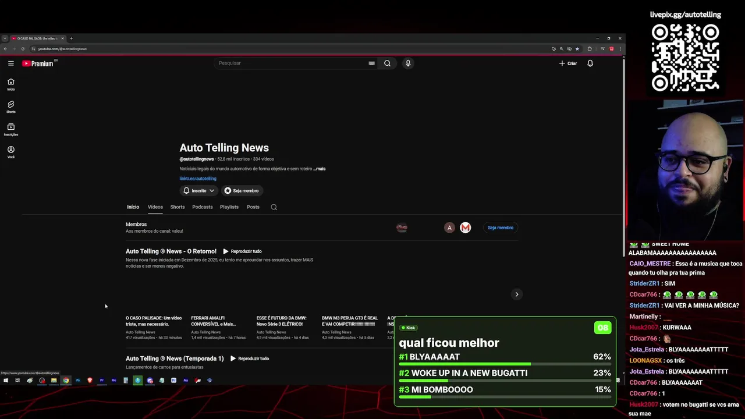Open Adobe Premiere Pro from taskbar
745x419 pixels.
[102, 381]
